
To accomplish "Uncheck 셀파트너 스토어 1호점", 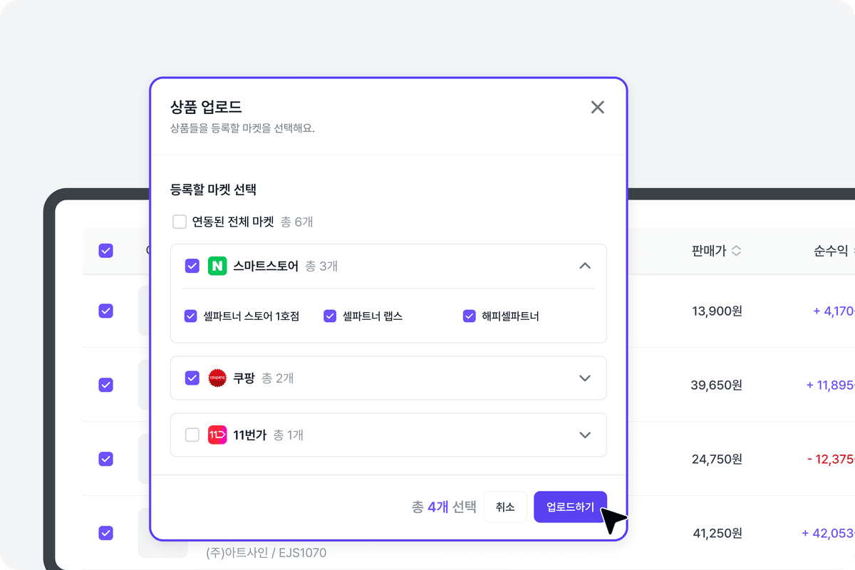I will coord(190,316).
